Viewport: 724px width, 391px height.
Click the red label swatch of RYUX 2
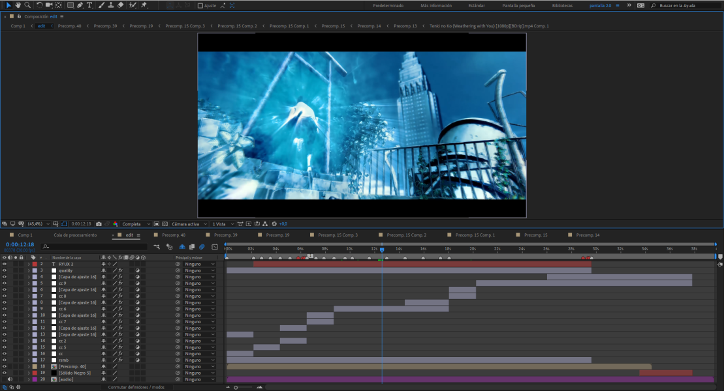coord(35,264)
